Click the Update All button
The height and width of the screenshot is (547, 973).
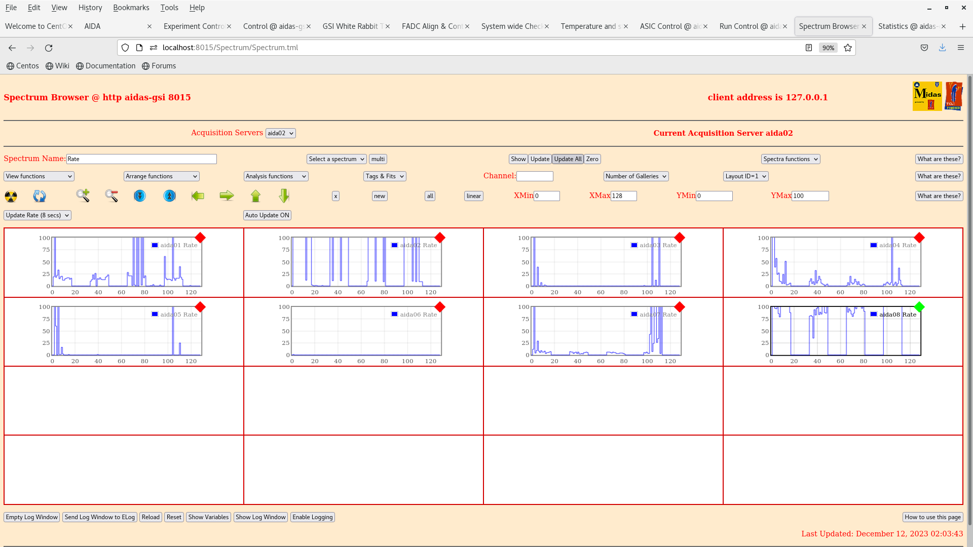coord(567,159)
